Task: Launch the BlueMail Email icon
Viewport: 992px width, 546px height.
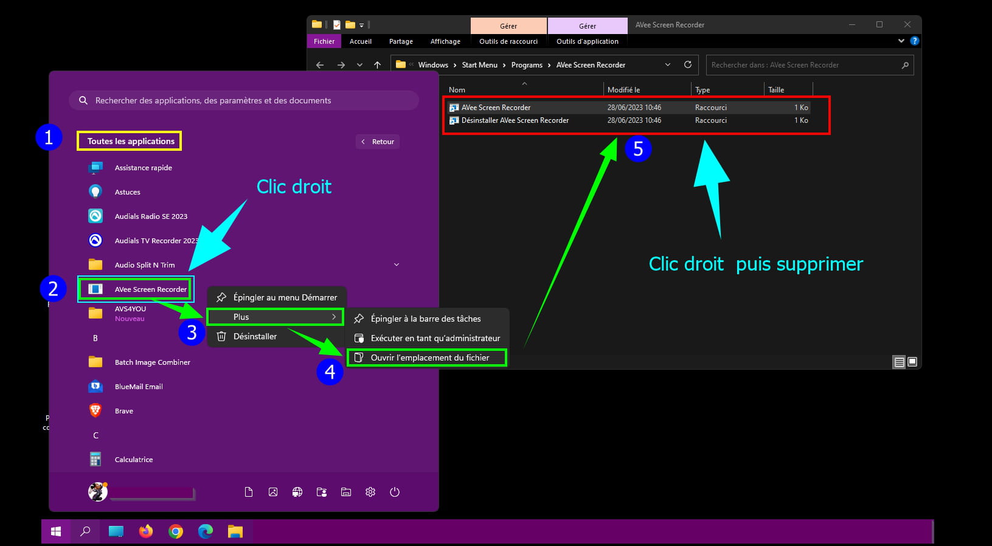Action: tap(95, 386)
